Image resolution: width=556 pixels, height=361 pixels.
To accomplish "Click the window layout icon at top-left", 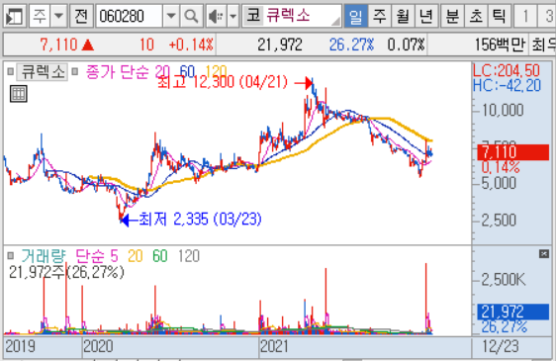I will click(x=15, y=16).
